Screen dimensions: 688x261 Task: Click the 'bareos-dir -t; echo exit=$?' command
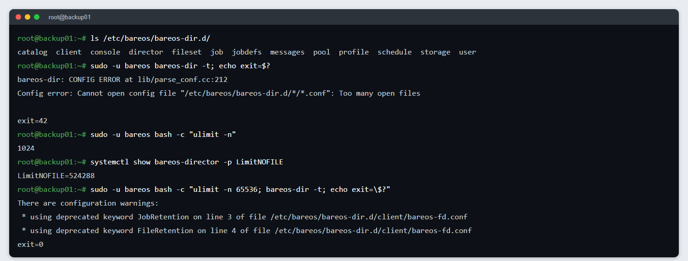tap(180, 66)
